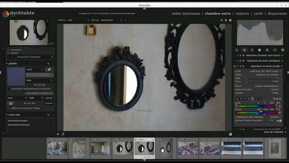The image size is (289, 163).
Task: Click compresser l'historique button
Action: [29, 57]
